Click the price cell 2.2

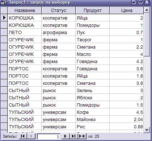click(127, 47)
